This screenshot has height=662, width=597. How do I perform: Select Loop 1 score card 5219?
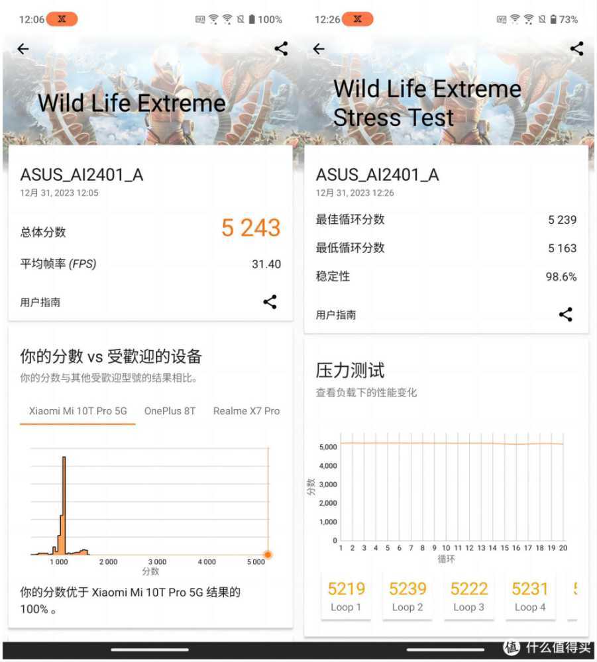[346, 596]
